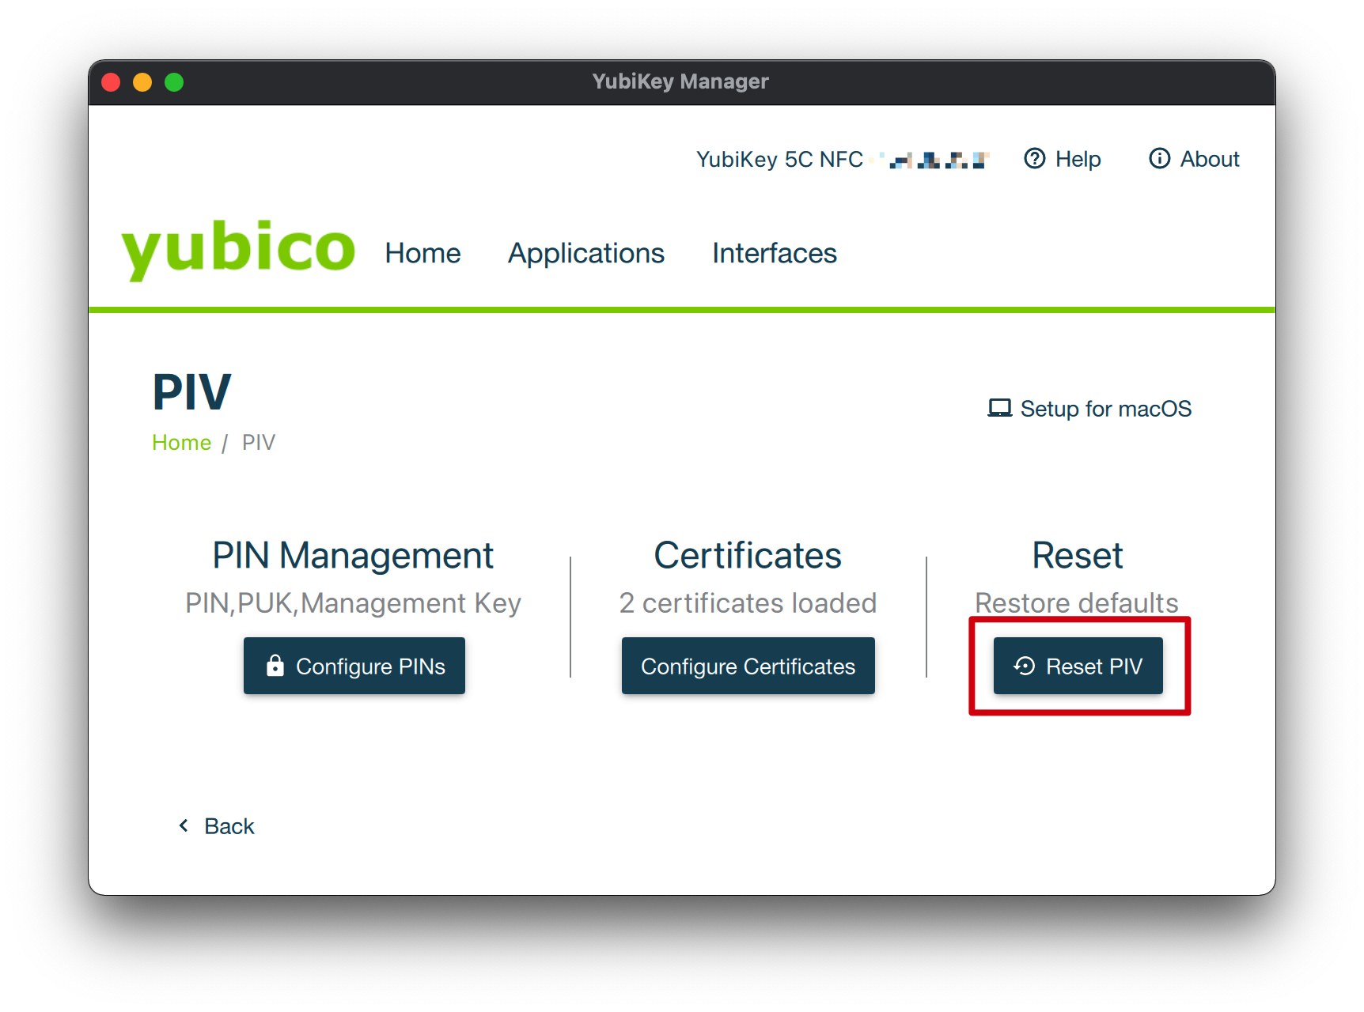Image resolution: width=1364 pixels, height=1012 pixels.
Task: Open the Home navigation tab
Action: click(x=422, y=253)
